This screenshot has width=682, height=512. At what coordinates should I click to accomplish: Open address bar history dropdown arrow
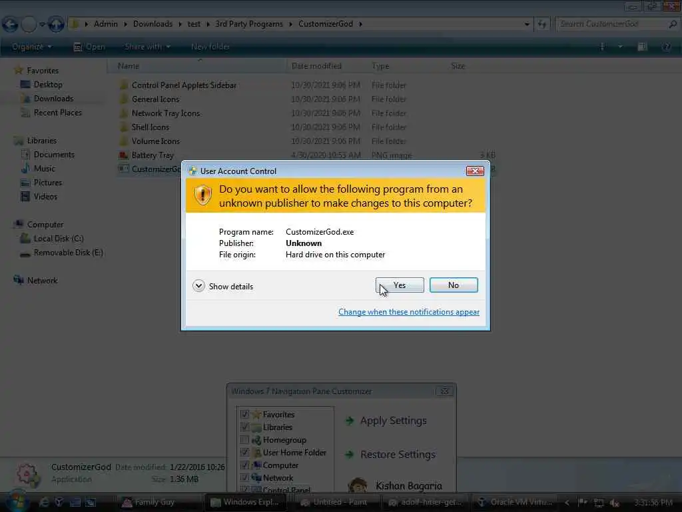coord(527,25)
